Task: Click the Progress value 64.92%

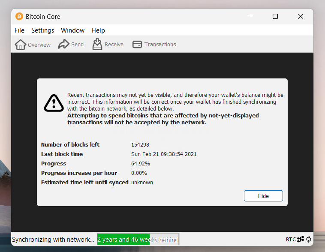Action: coord(141,164)
